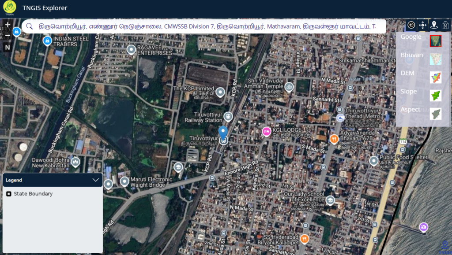Select the Google satellite basemap thumbnail

pos(436,41)
